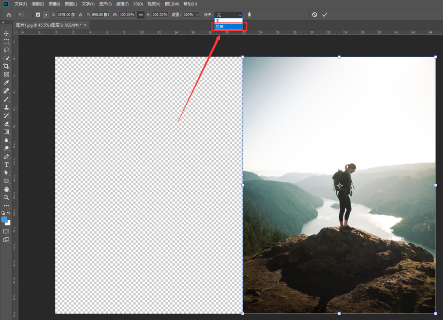Open the 帮助(H) menu
This screenshot has height=320, width=443.
tap(190, 4)
